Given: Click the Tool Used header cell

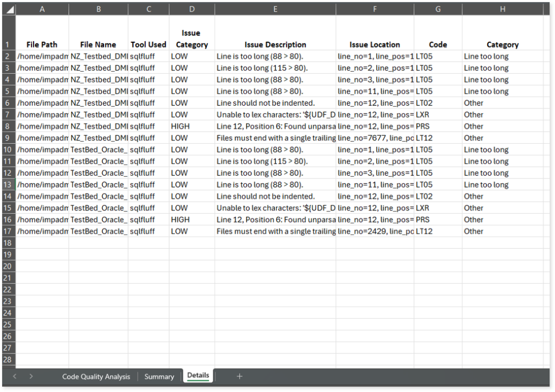Looking at the screenshot, I should pos(149,44).
